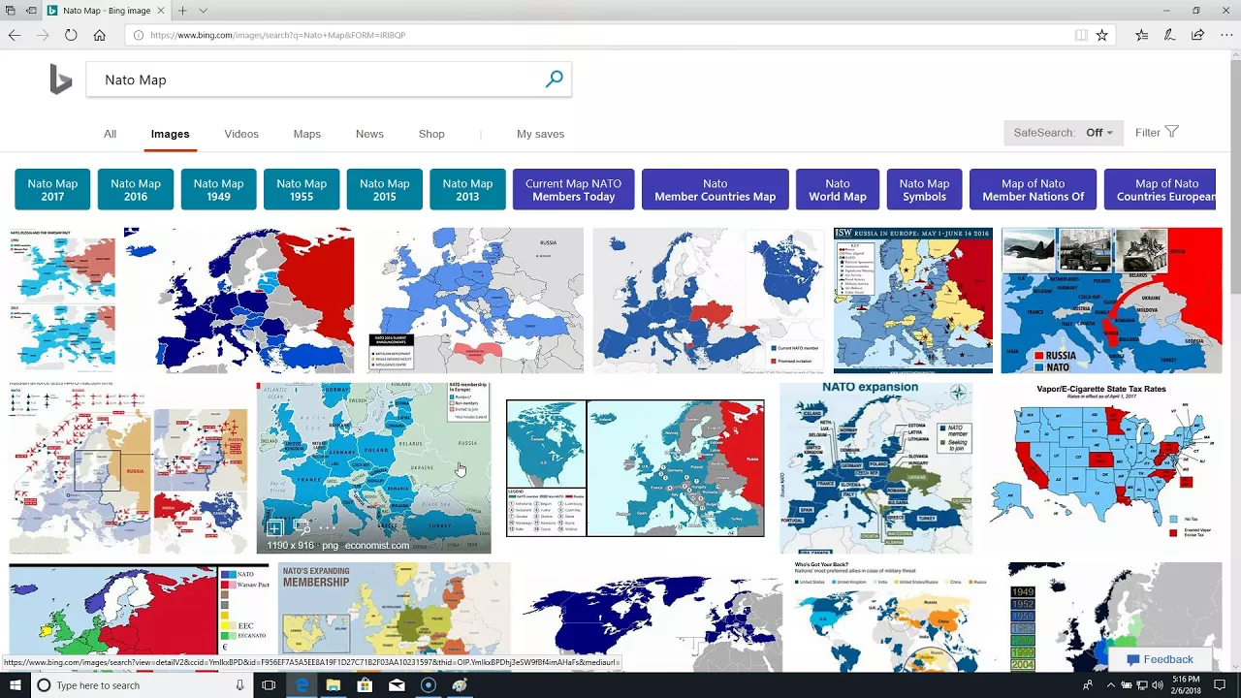Open Microsoft Store from the taskbar

click(x=365, y=685)
